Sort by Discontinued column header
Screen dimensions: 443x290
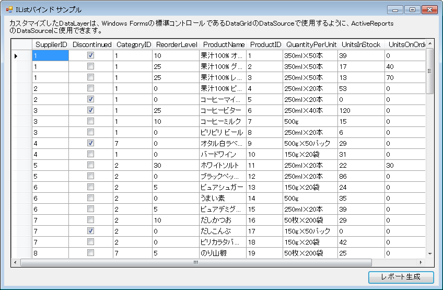tap(91, 44)
